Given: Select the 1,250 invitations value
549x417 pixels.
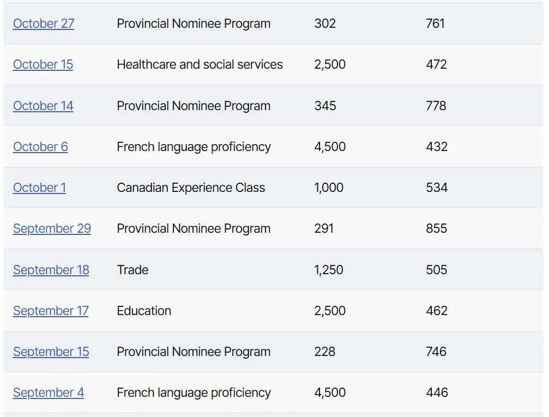Looking at the screenshot, I should [329, 270].
